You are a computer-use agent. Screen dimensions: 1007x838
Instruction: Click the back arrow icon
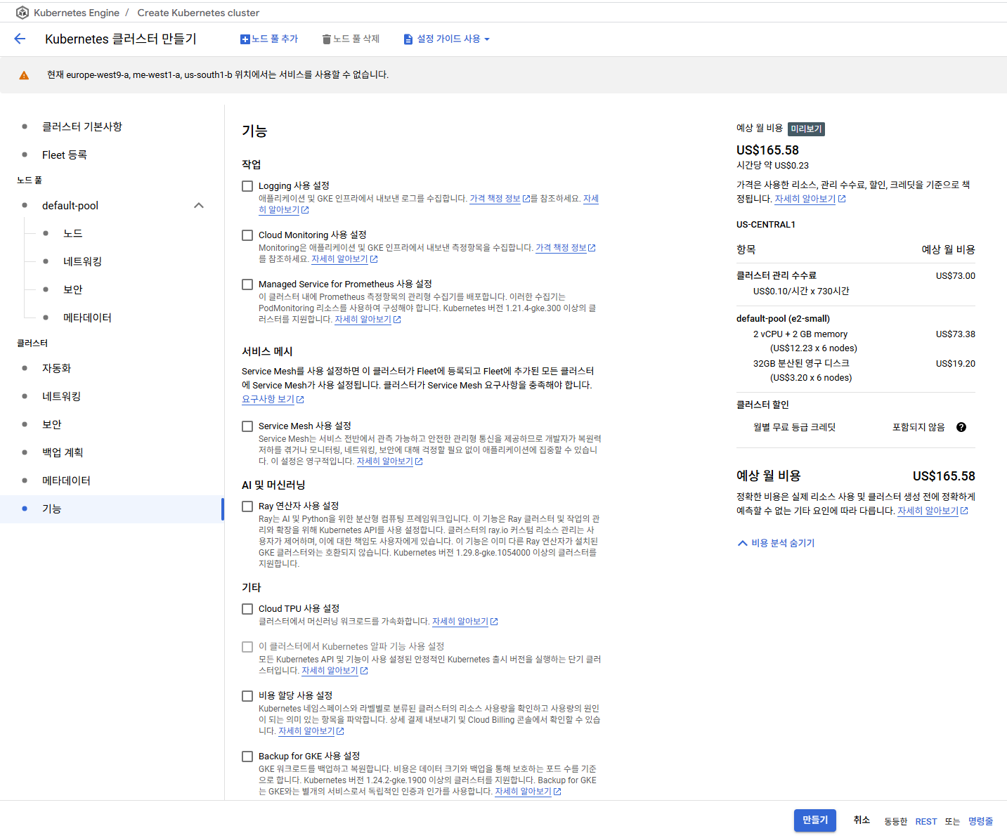click(x=20, y=39)
